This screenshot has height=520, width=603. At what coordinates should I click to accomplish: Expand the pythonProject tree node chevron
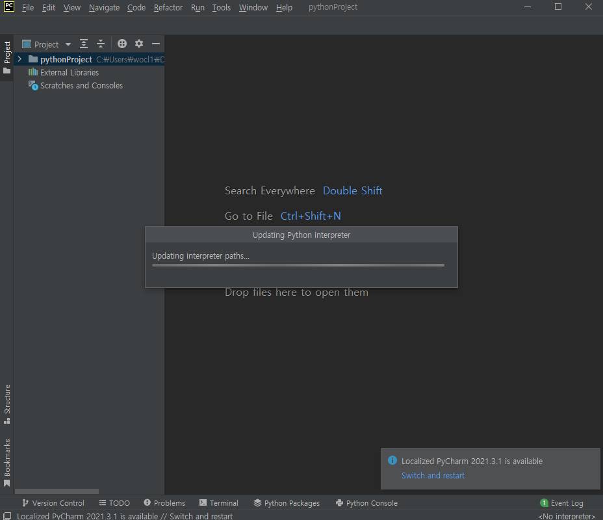point(19,59)
